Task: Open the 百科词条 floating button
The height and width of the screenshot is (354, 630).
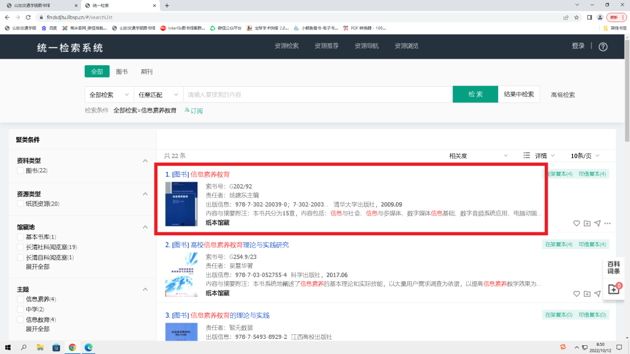Action: point(614,268)
